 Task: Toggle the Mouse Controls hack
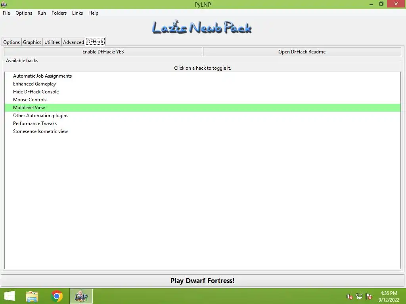click(203, 100)
